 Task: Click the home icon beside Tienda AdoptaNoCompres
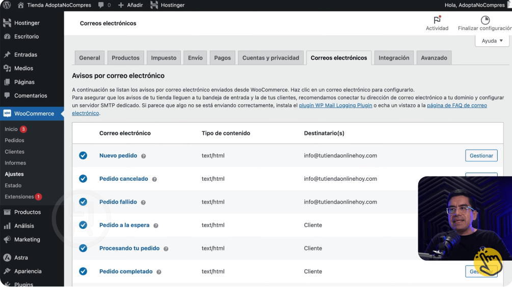pos(20,5)
